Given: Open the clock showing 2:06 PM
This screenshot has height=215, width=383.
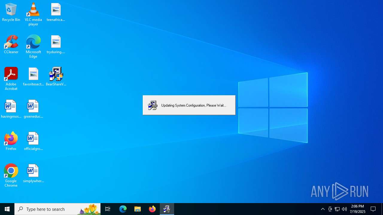Looking at the screenshot, I should 358,209.
